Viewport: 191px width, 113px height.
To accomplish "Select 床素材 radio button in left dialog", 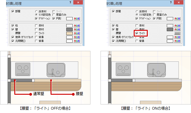I will pos(36,12).
